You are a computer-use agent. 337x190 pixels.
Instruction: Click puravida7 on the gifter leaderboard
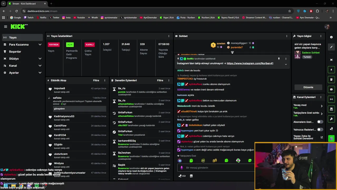[x=237, y=47]
